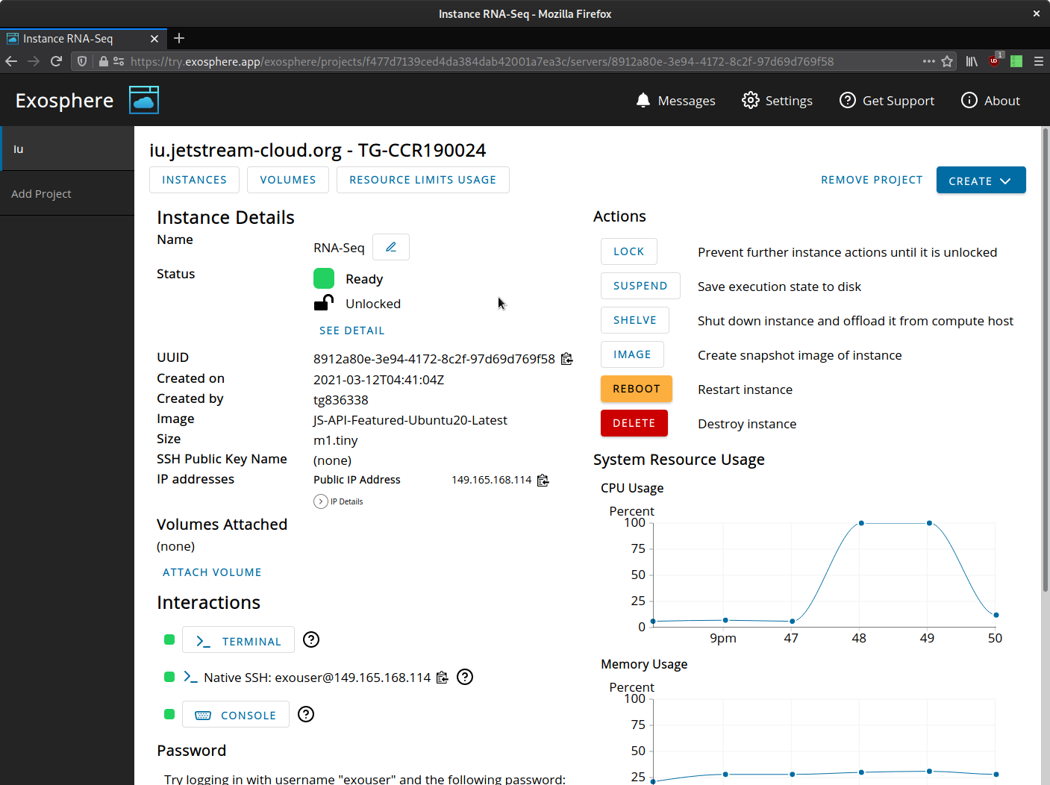Open the VOLUMES tab
Viewport: 1050px width, 785px height.
coord(288,180)
